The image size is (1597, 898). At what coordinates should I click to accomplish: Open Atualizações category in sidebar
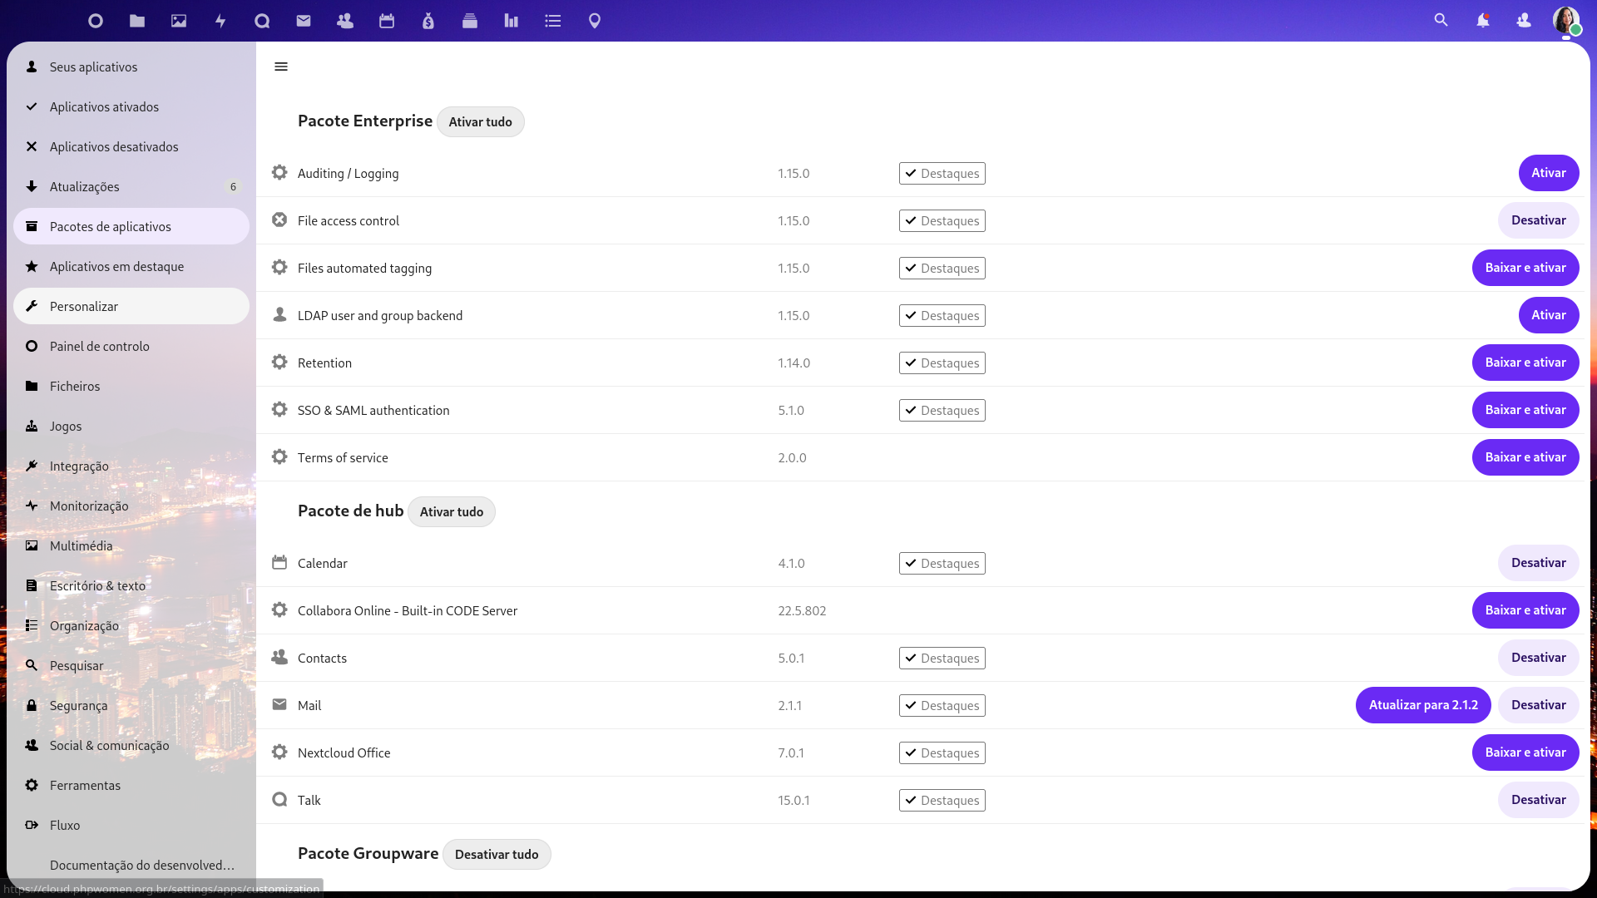(x=85, y=187)
